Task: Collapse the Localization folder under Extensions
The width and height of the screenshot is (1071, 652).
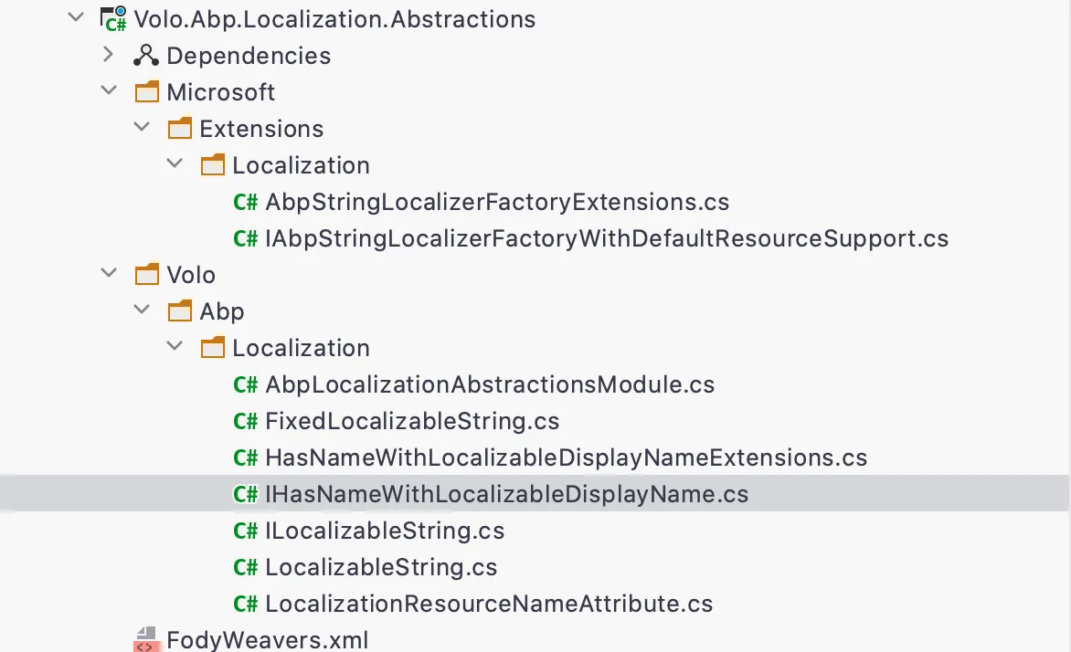Action: pyautogui.click(x=175, y=163)
